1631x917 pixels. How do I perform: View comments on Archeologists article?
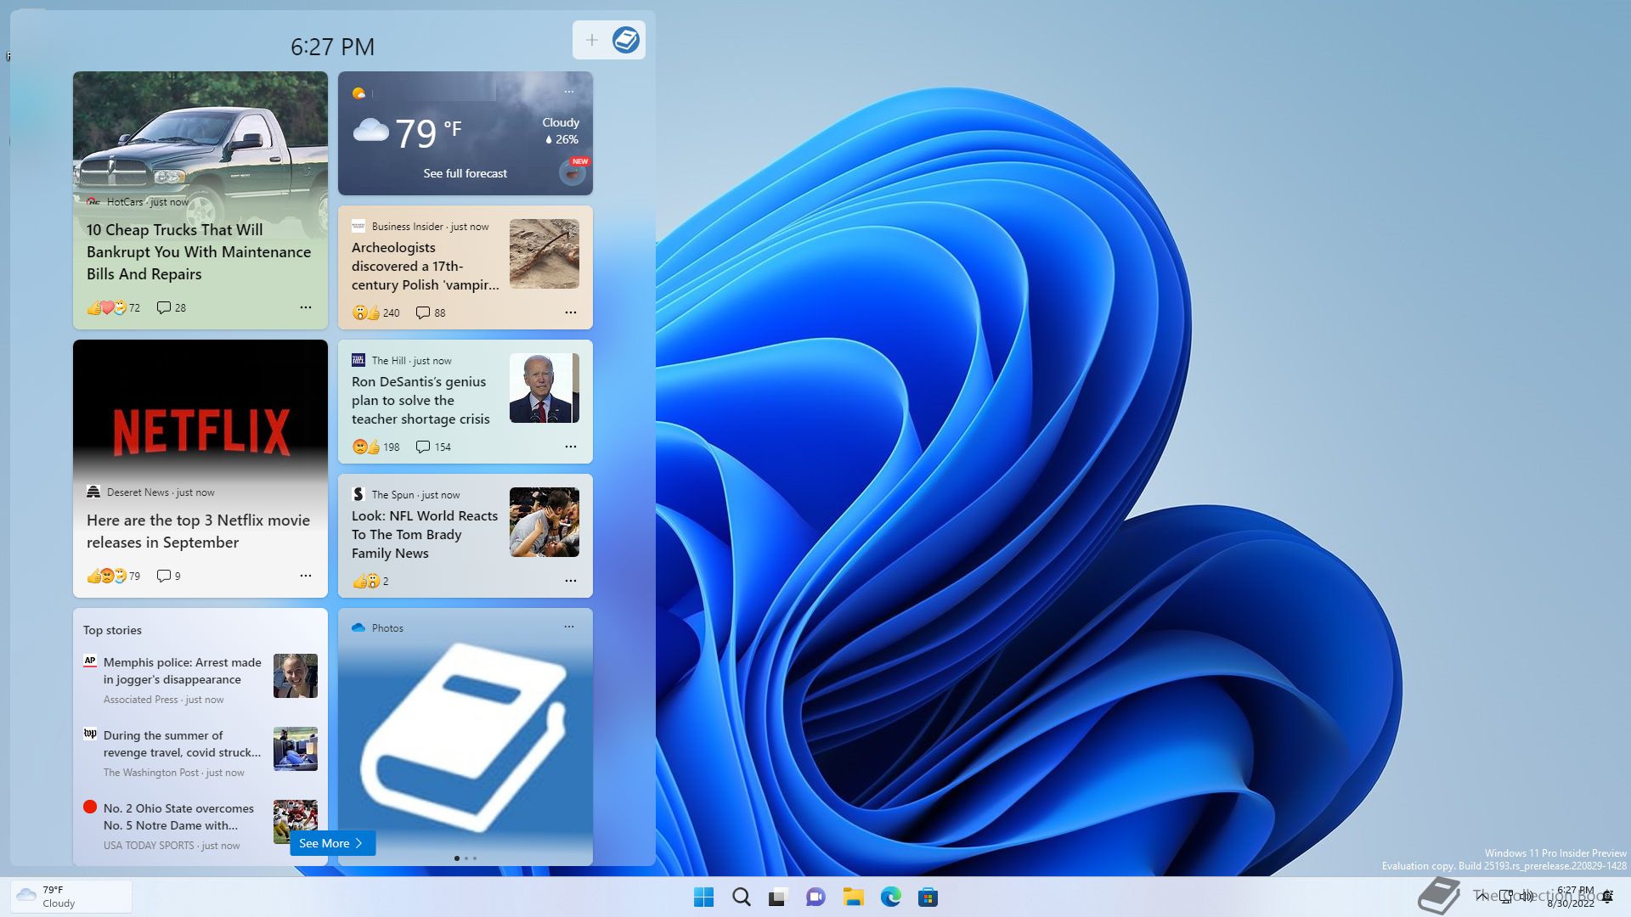pos(431,312)
